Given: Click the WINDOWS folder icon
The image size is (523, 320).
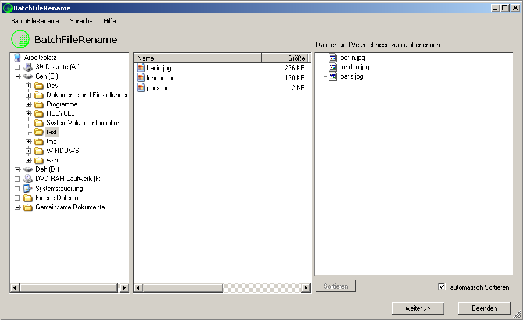Looking at the screenshot, I should point(39,151).
